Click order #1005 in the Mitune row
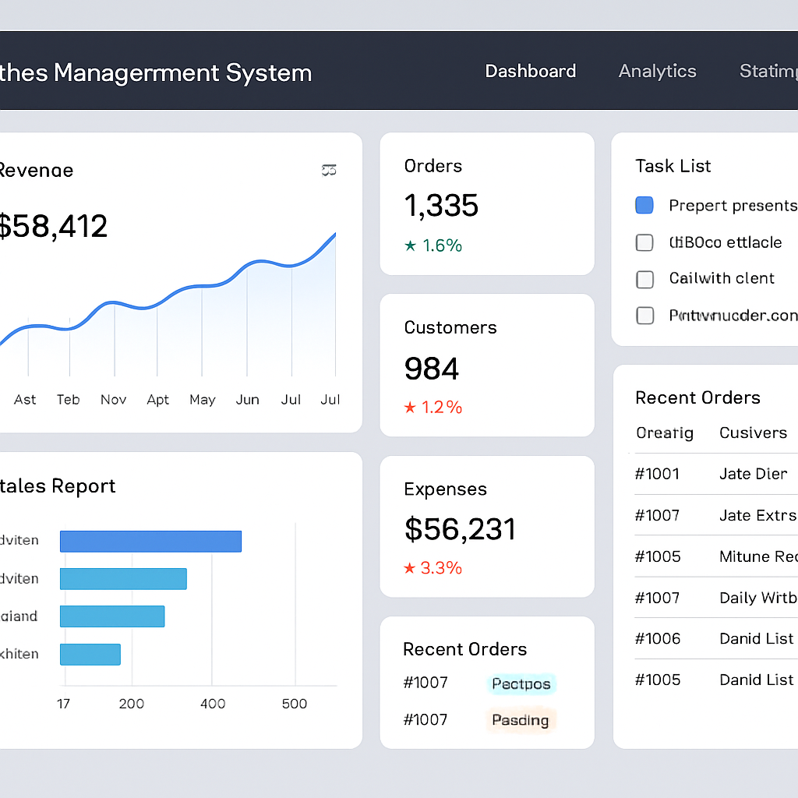Image resolution: width=798 pixels, height=798 pixels. point(658,556)
